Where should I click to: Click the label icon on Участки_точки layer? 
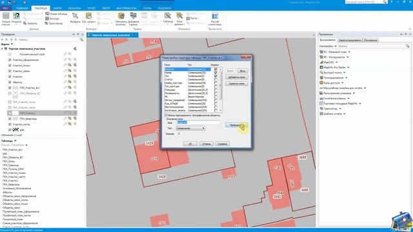pyautogui.click(x=75, y=65)
